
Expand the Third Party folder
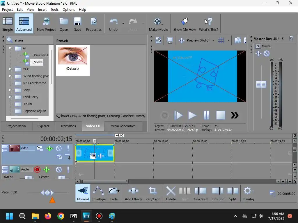(10, 97)
